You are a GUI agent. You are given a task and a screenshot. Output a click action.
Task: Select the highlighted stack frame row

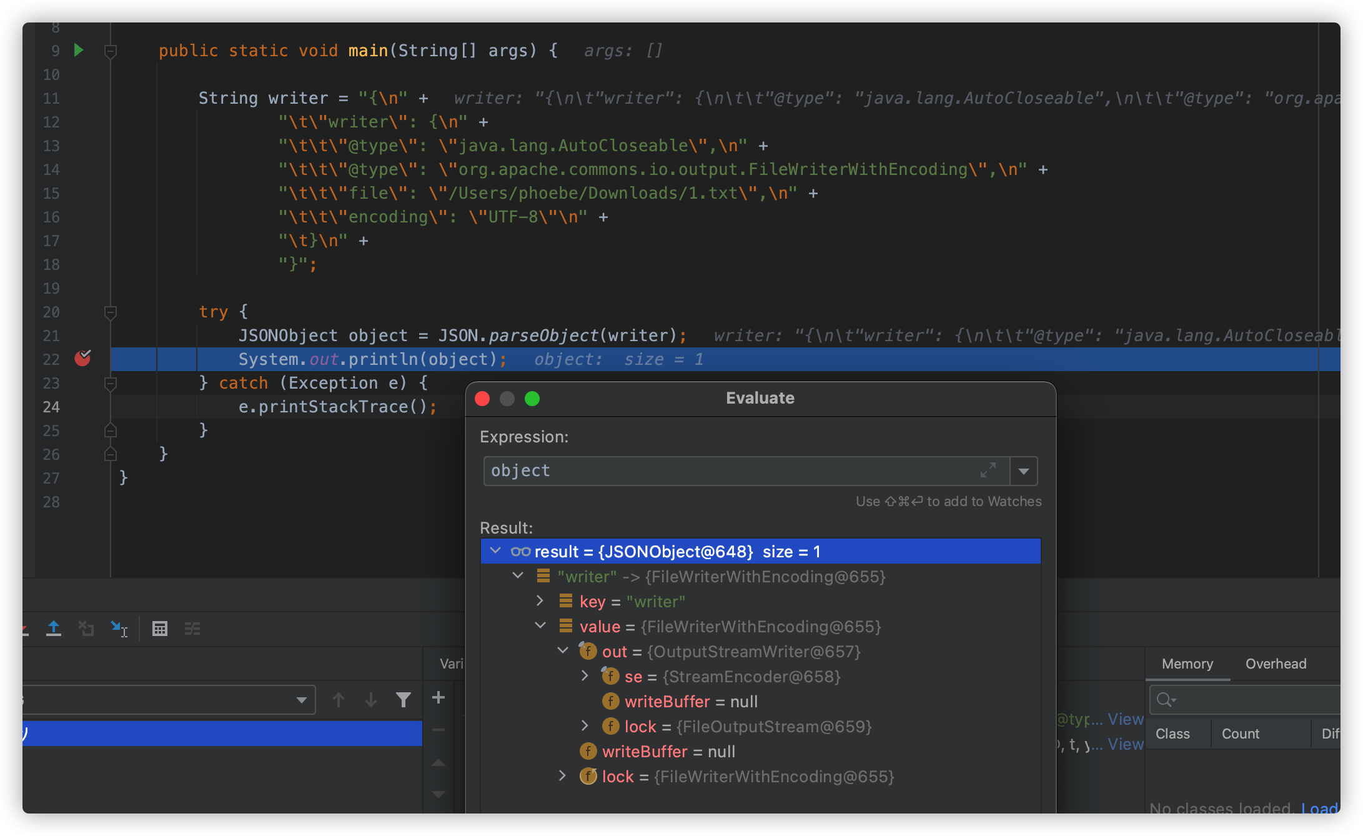(x=222, y=733)
